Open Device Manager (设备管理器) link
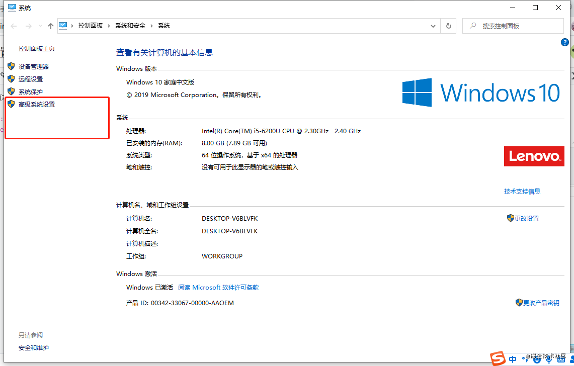 34,66
